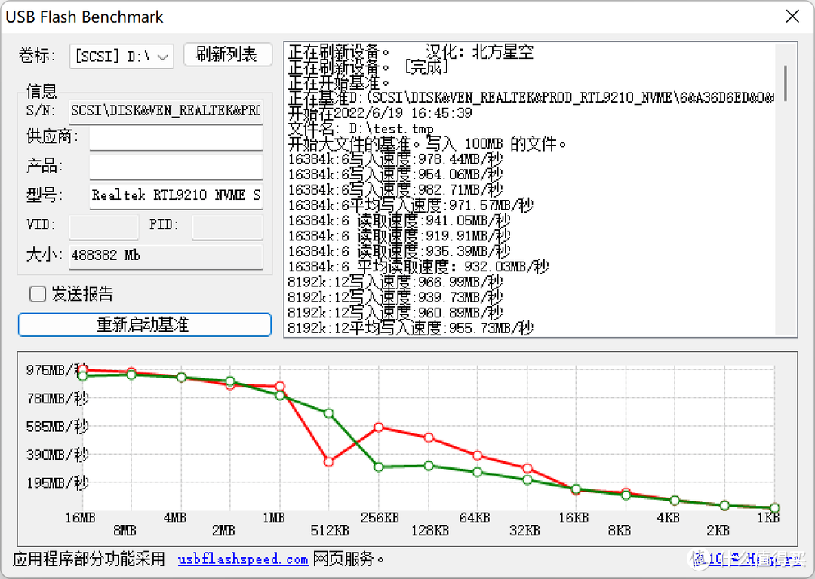Screen dimensions: 815x579
Task: Close the USB Flash Benchmark window
Action: click(x=792, y=17)
